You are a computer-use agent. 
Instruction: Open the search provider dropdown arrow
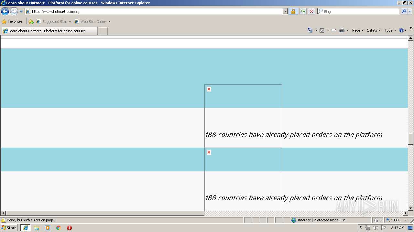click(x=410, y=12)
